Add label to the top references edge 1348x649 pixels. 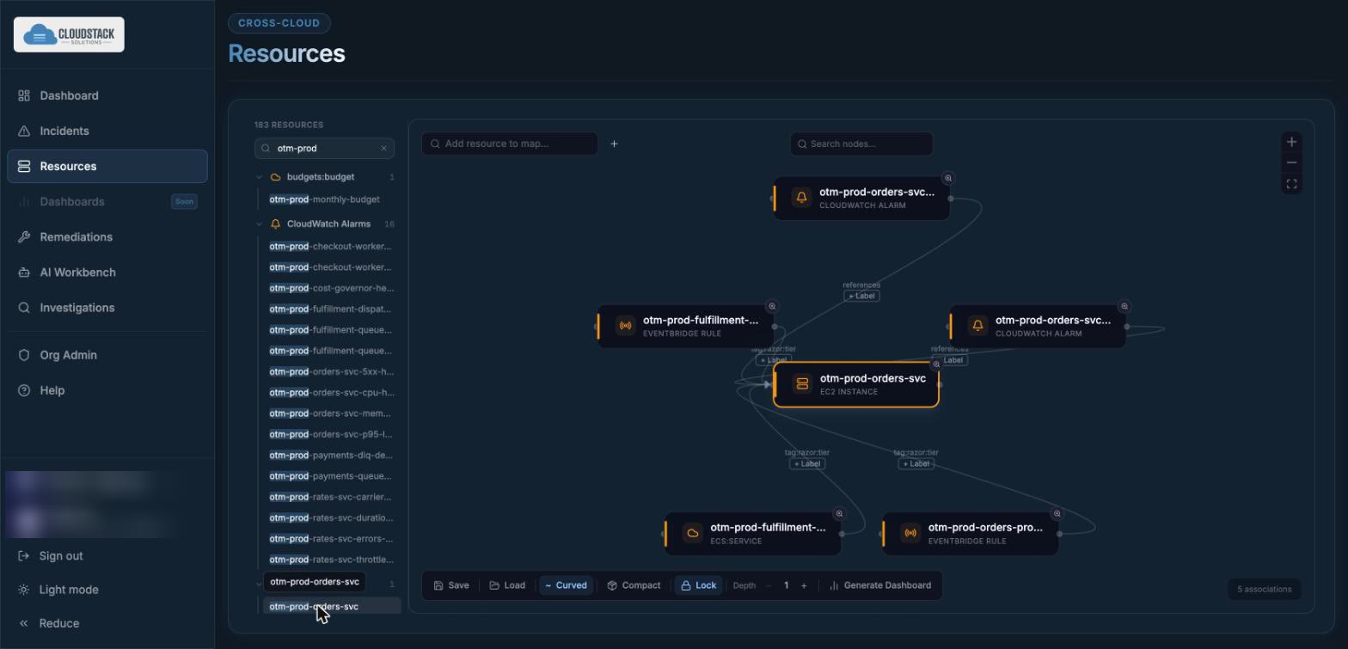[x=861, y=296]
